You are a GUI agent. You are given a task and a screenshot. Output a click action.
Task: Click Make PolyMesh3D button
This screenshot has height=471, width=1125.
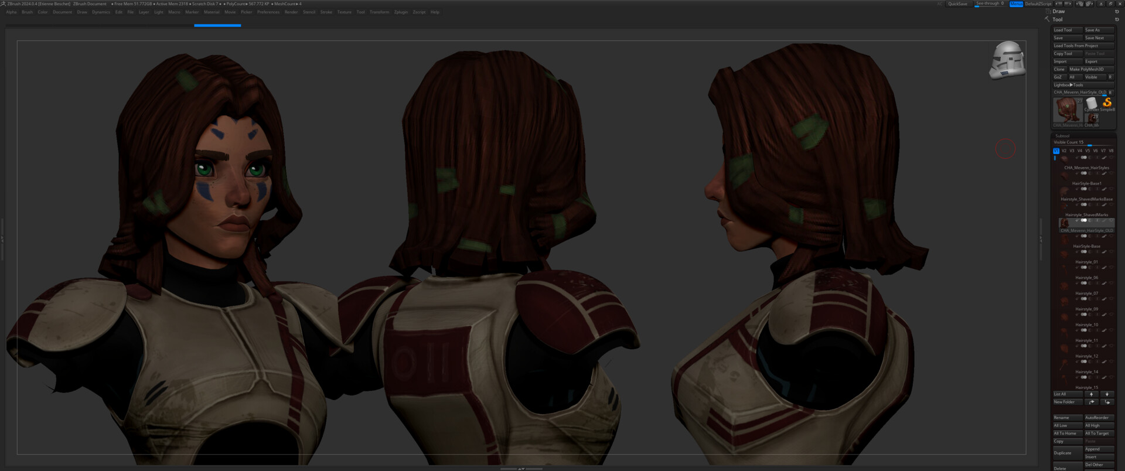point(1091,69)
